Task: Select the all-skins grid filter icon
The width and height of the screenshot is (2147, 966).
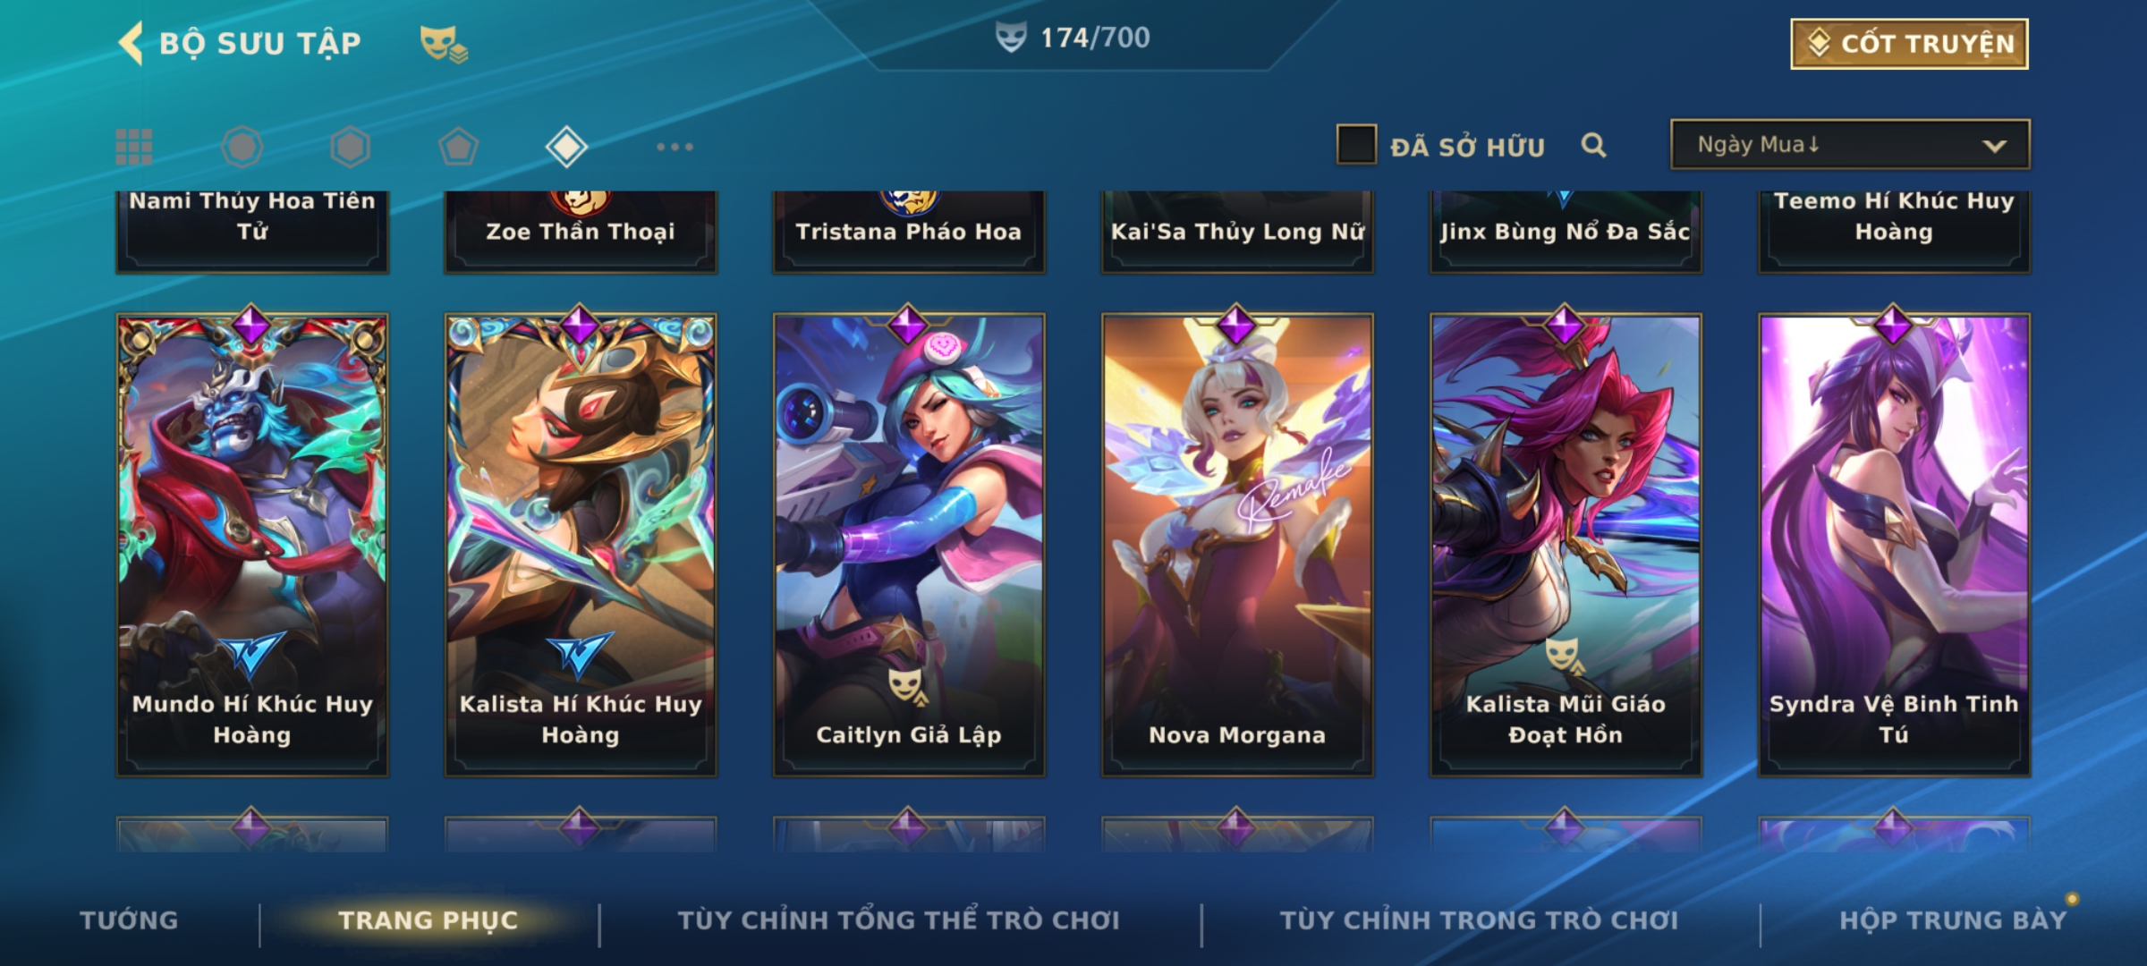Action: click(134, 147)
